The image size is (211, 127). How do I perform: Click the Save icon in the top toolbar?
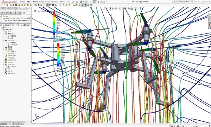click(81, 2)
